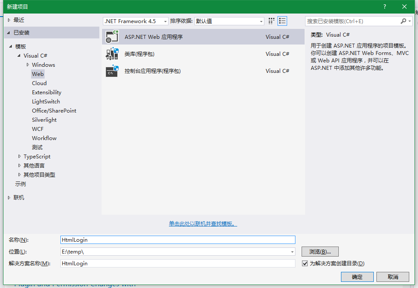Toggle 为解决方案创建目录 checkbox
Viewport: 418px width, 288px height.
click(x=305, y=264)
